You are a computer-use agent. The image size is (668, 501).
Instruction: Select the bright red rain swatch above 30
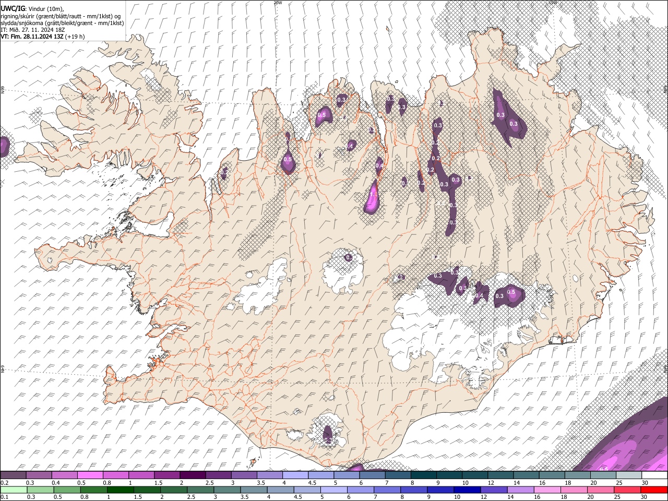654,490
